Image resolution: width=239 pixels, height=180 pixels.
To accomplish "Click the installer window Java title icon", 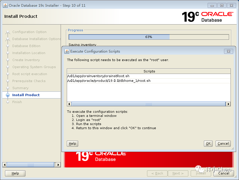I will [5, 5].
